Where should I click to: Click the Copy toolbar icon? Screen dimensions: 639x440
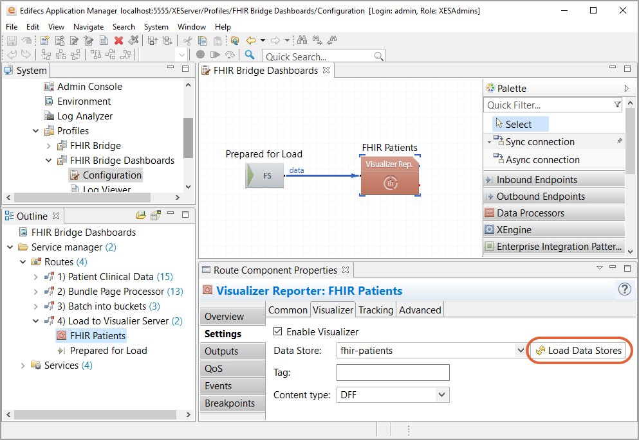pos(203,40)
